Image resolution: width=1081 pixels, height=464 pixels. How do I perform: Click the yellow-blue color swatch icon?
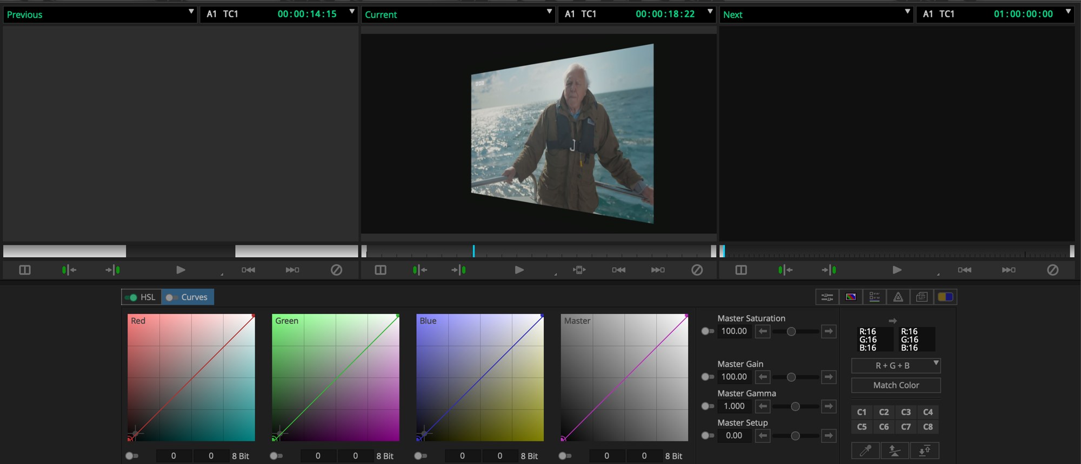(x=945, y=297)
